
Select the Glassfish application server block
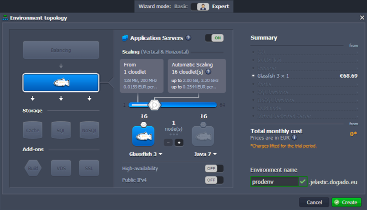point(61,83)
